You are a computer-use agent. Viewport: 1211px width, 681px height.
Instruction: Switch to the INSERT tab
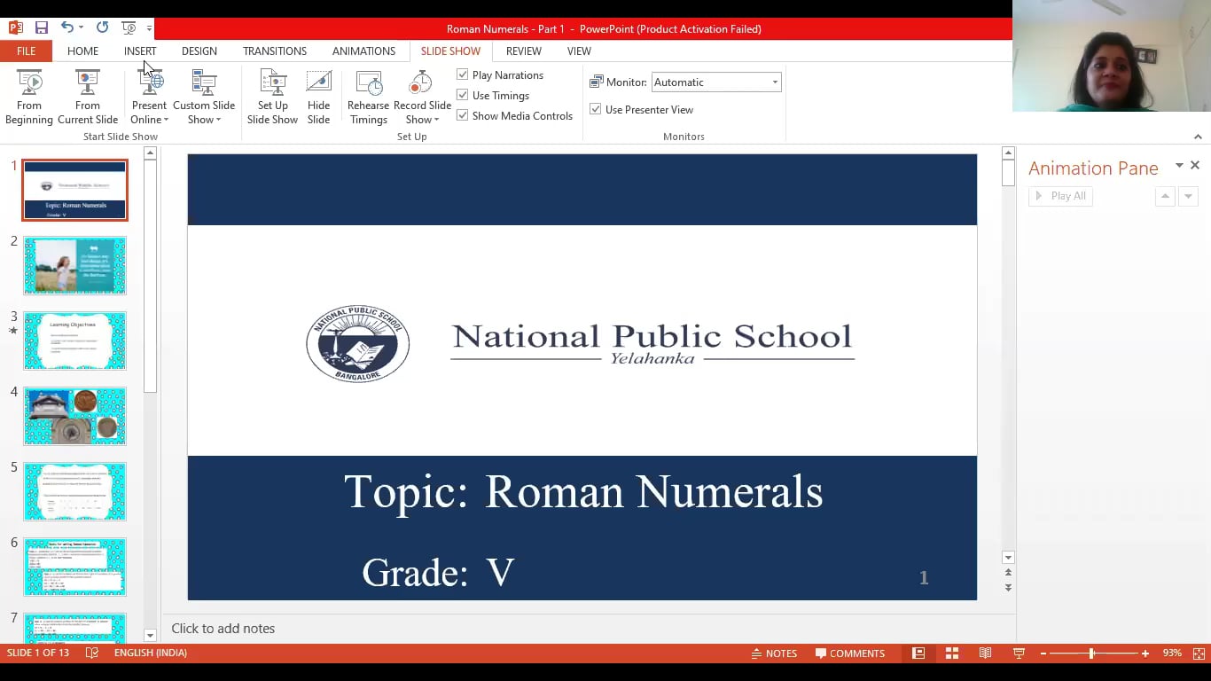(x=140, y=51)
